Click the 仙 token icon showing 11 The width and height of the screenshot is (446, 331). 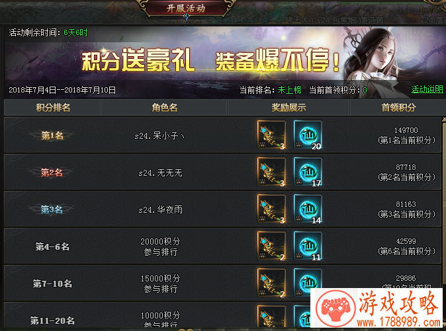click(x=308, y=246)
